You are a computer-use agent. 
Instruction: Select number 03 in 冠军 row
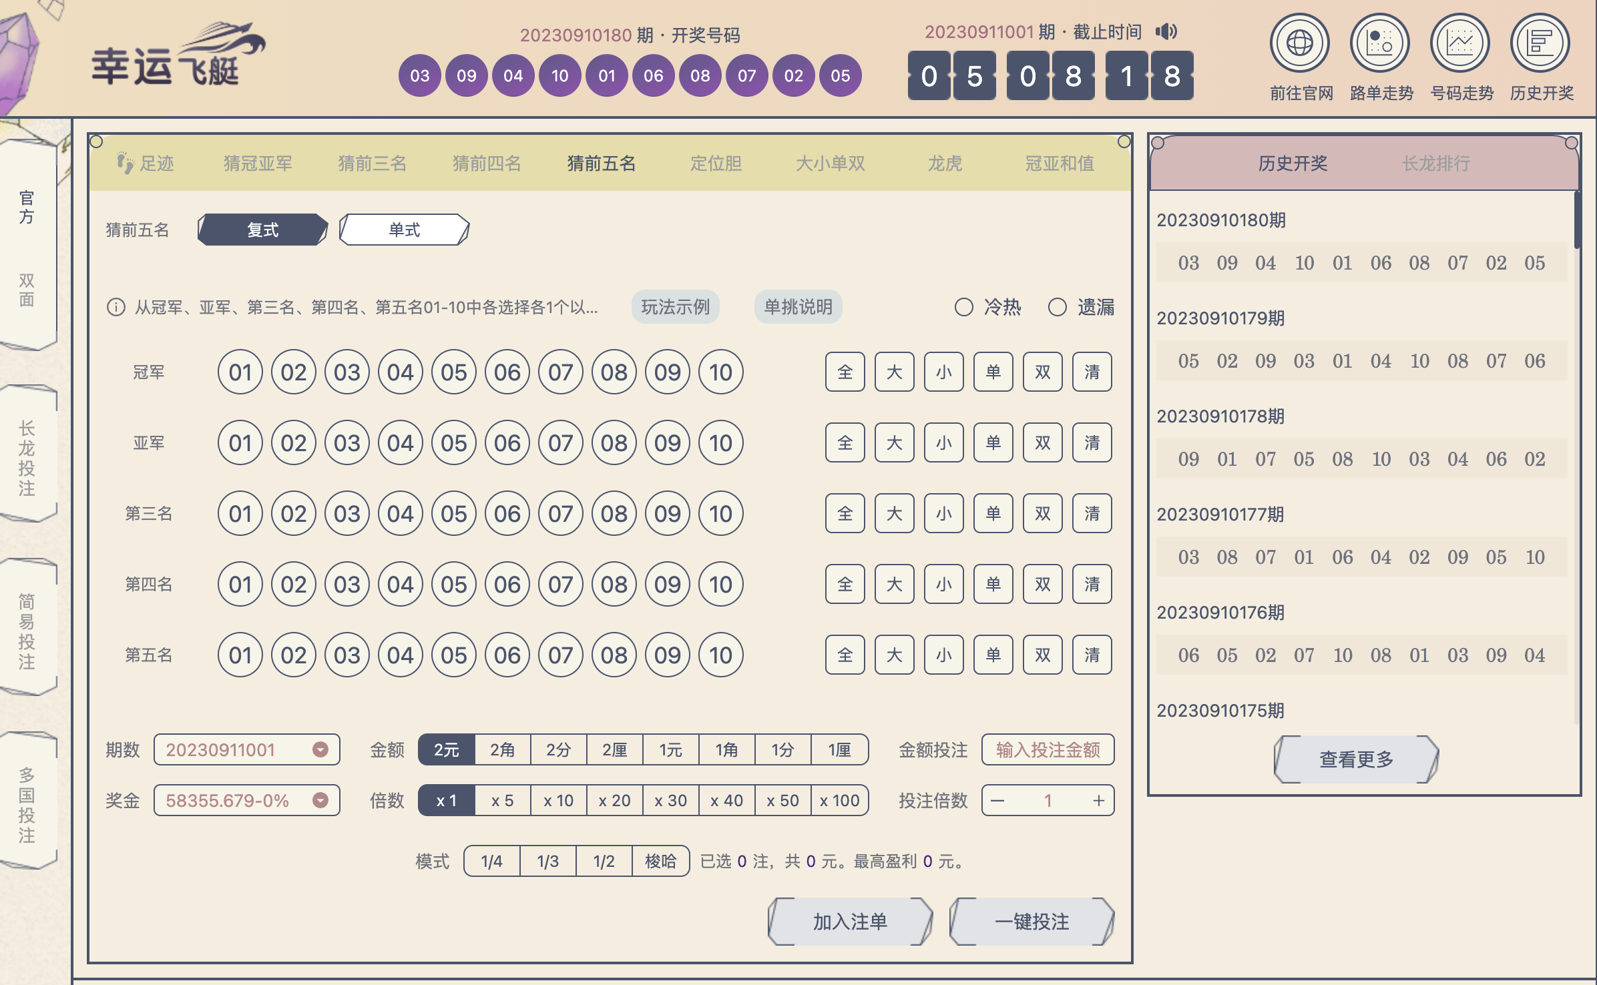pos(347,372)
